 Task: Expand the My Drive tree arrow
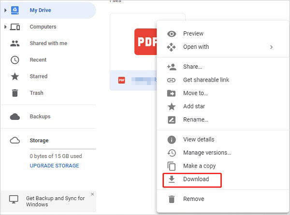(x=6, y=10)
